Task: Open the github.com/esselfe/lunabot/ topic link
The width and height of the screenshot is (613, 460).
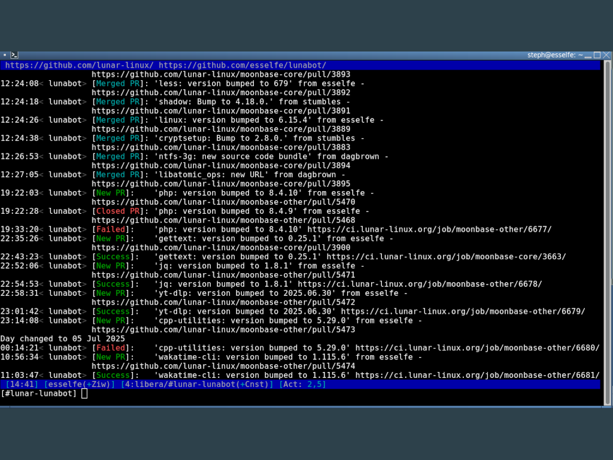Action: click(x=242, y=65)
